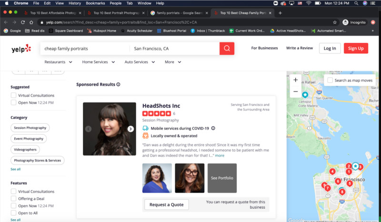381x222 pixels.
Task: Click the red Yelp search magnifier button
Action: tap(227, 48)
